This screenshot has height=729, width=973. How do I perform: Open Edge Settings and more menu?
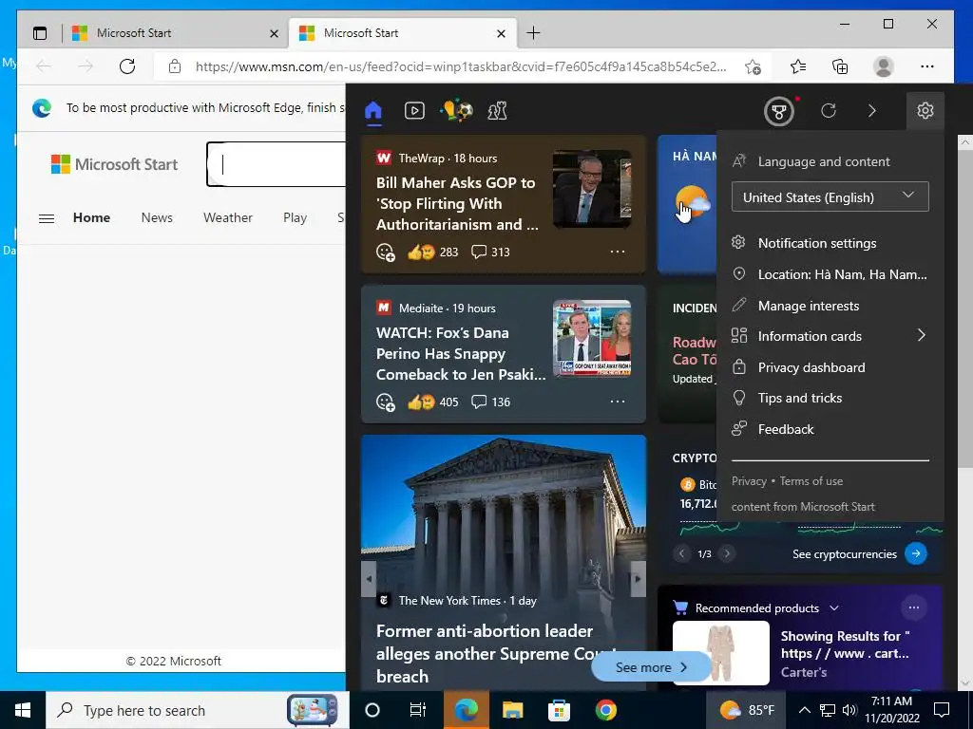click(927, 66)
